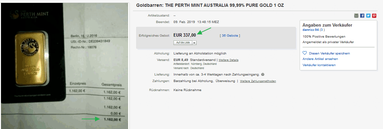
Task: Click the EUR 337,00 winning bid price
Action: (x=185, y=35)
